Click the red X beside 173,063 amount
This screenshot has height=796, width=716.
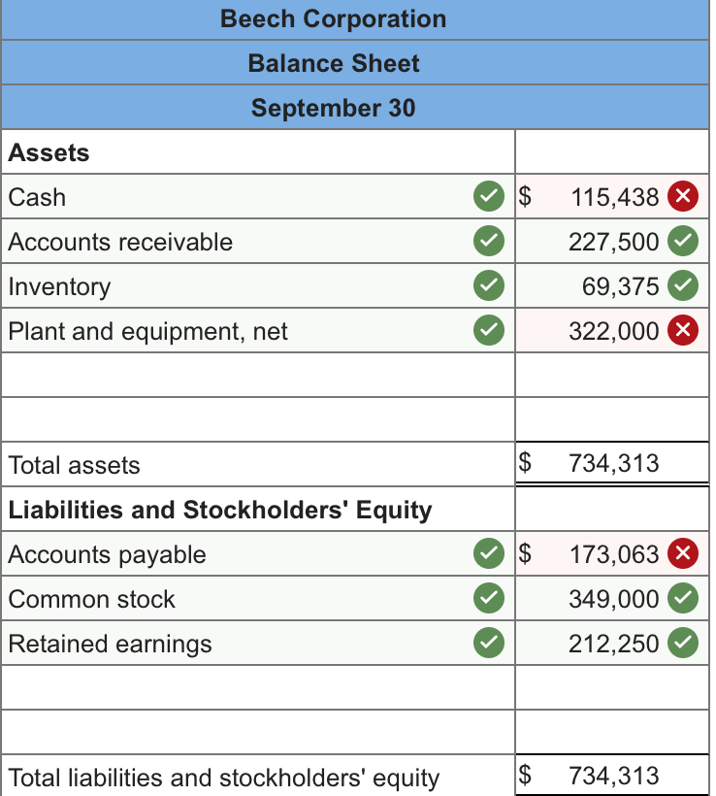point(683,554)
